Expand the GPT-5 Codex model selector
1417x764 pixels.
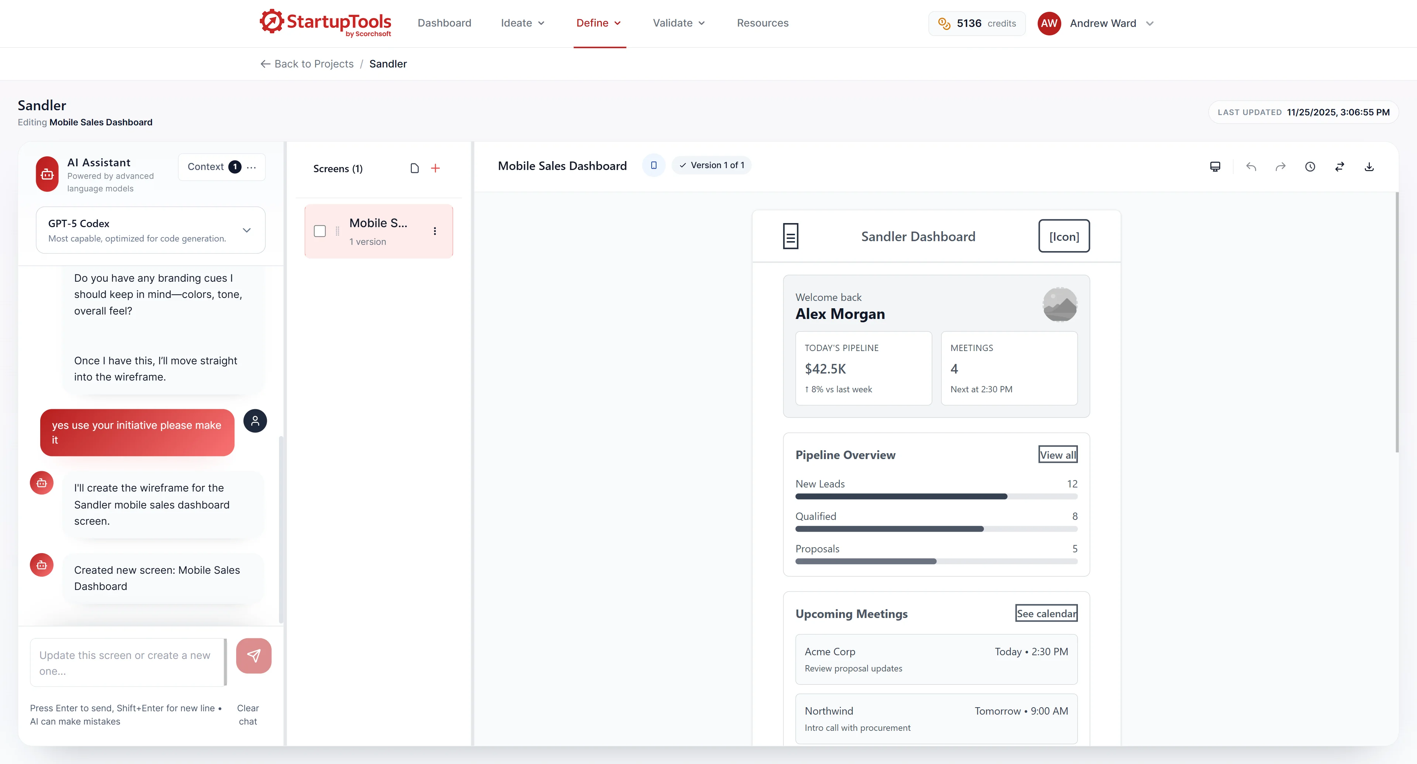[x=151, y=230]
